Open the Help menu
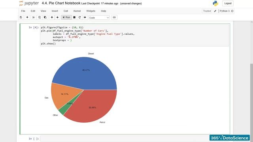The width and height of the screenshot is (253, 142). click(x=104, y=11)
